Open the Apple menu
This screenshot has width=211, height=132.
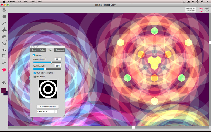[4, 2]
